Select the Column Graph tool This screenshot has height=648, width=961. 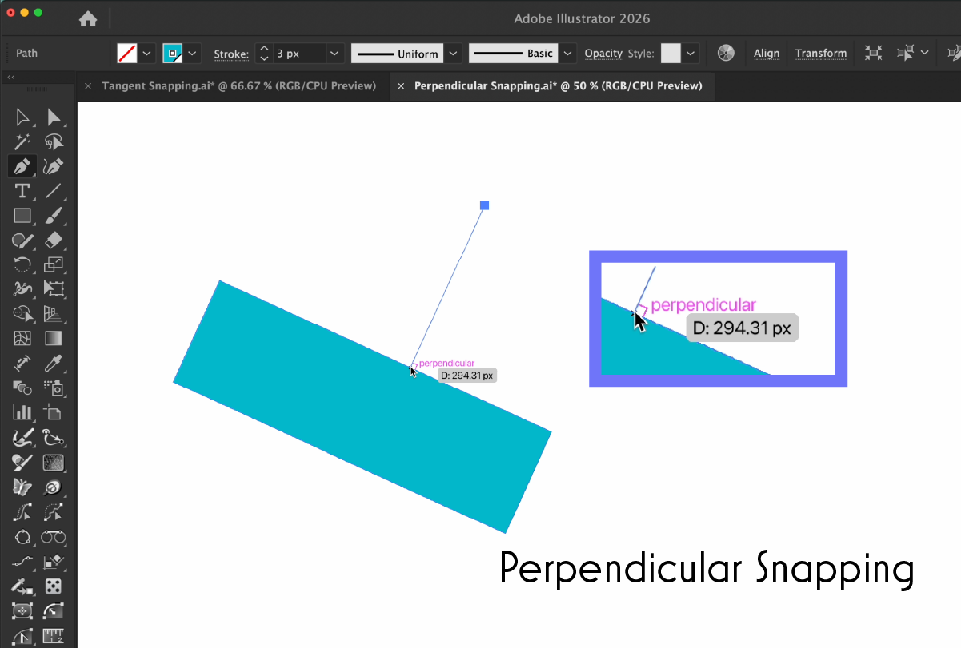22,413
